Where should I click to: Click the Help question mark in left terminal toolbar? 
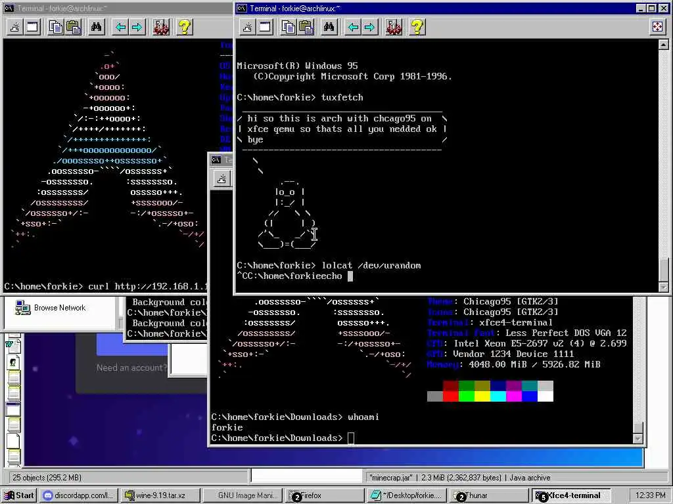click(185, 28)
